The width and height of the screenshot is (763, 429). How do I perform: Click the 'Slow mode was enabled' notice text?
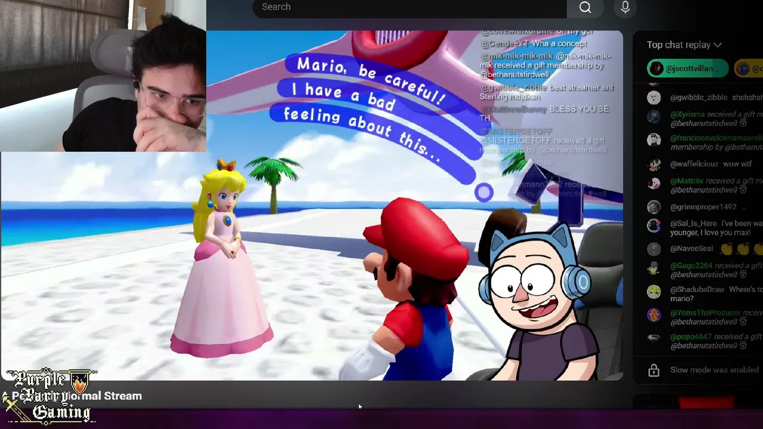[715, 370]
